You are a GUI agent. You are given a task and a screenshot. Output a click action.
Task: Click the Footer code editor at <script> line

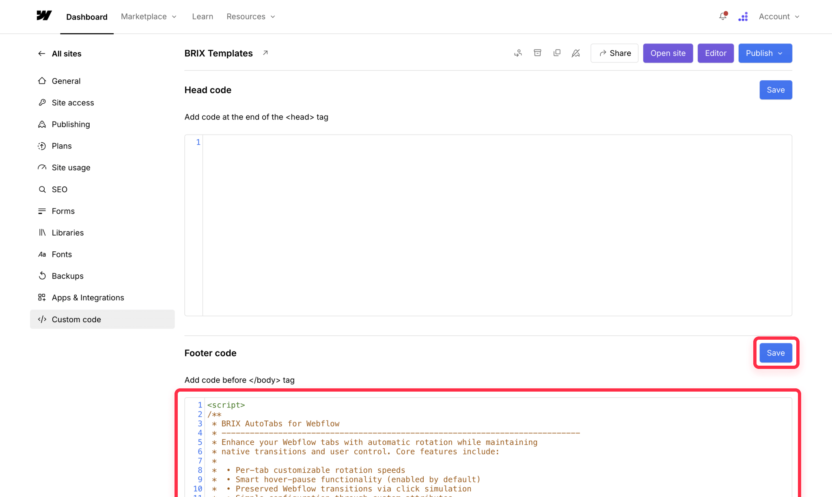pyautogui.click(x=226, y=405)
